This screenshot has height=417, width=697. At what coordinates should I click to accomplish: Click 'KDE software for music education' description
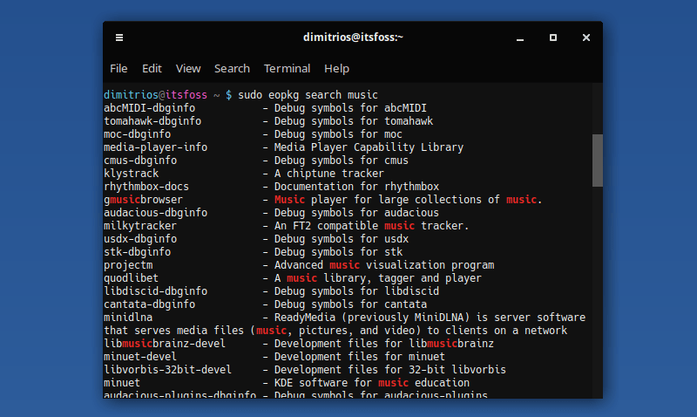click(372, 383)
